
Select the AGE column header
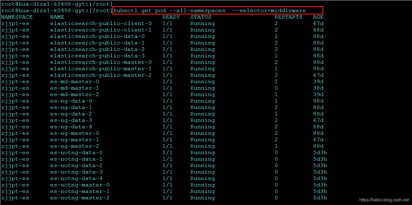coord(318,17)
